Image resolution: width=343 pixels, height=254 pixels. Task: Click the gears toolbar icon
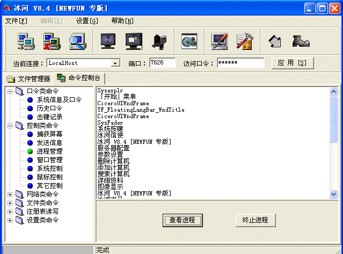tap(189, 41)
